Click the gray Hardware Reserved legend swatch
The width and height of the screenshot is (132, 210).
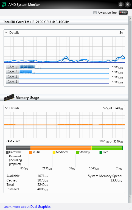(x=7, y=152)
